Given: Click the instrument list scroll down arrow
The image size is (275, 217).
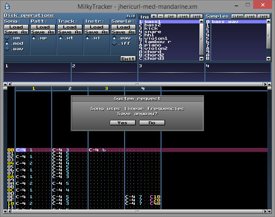Looking at the screenshot, I should pos(202,59).
